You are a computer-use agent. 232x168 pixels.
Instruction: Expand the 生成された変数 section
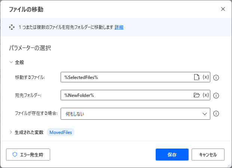point(11,132)
